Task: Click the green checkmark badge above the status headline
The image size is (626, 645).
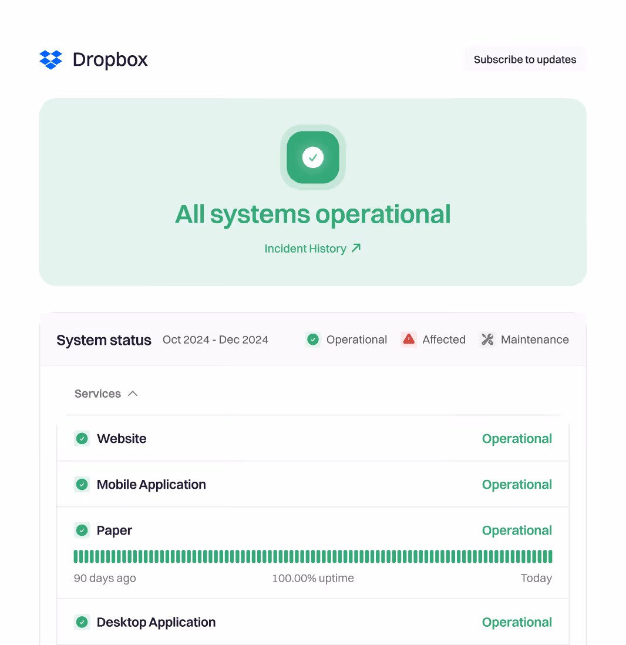Action: click(x=313, y=157)
